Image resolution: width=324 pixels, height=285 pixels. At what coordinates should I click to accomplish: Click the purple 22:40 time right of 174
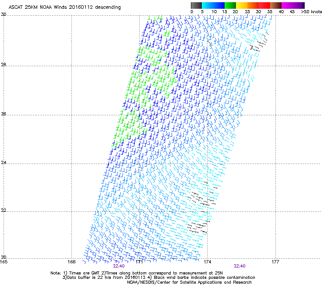pos(239,266)
